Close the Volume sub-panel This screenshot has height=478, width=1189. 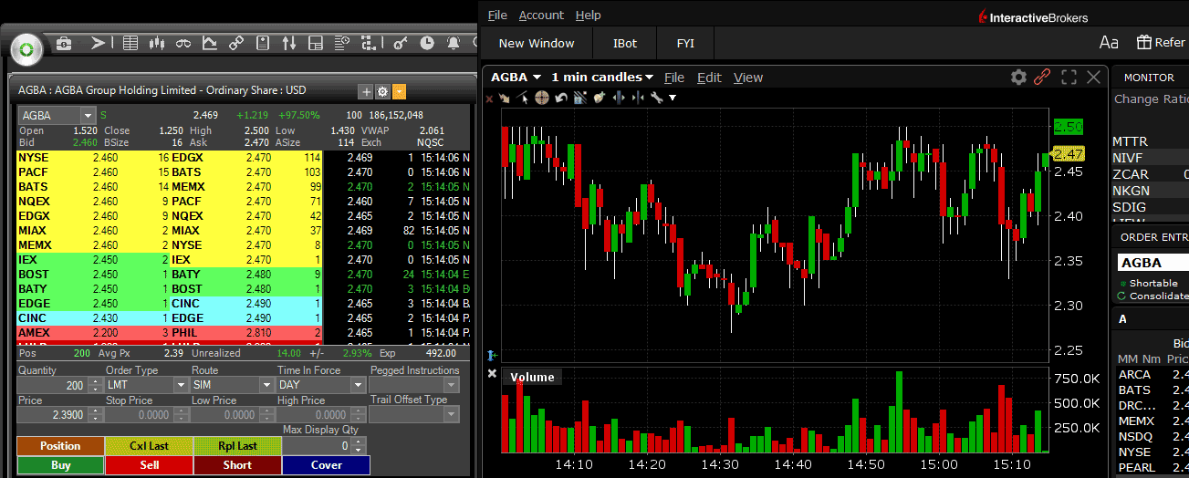(x=492, y=374)
